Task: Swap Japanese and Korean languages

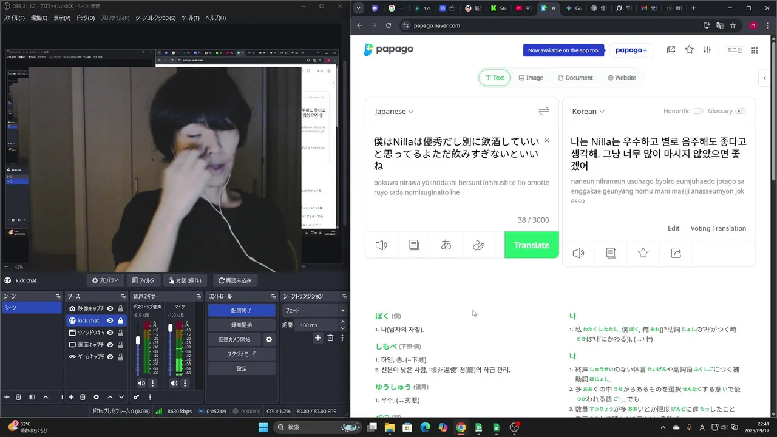Action: point(543,111)
